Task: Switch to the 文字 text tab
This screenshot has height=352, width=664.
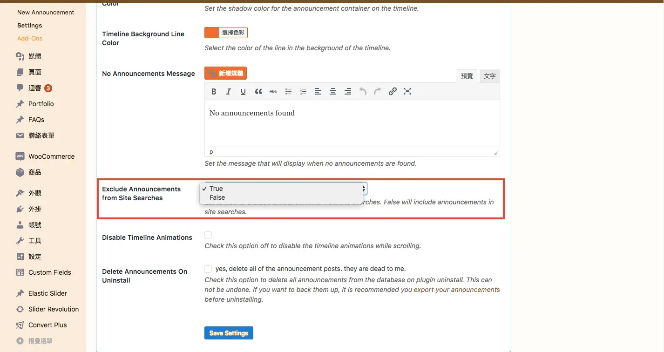Action: 490,76
